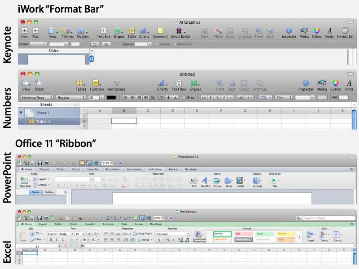
Task: Toggle Bold in Excel ribbon
Action: (51, 240)
